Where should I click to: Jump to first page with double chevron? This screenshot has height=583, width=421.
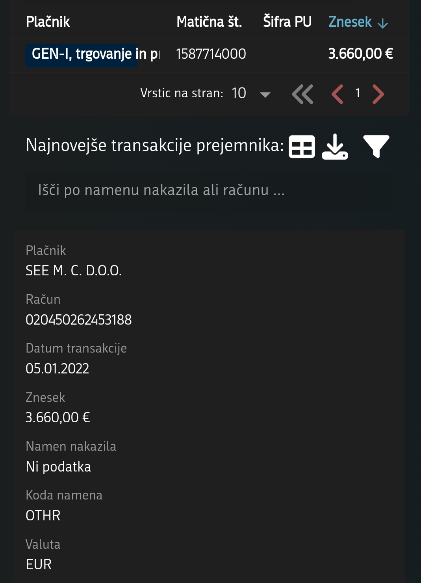(x=302, y=94)
